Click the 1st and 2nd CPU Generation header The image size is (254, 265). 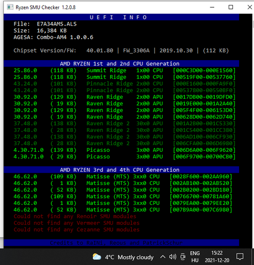point(120,63)
